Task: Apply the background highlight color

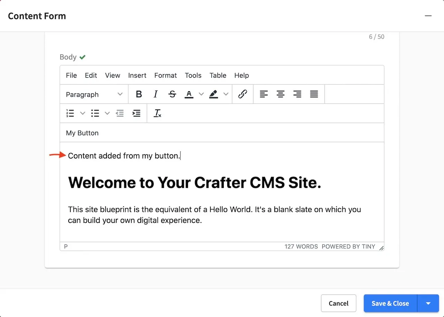Action: pos(214,94)
